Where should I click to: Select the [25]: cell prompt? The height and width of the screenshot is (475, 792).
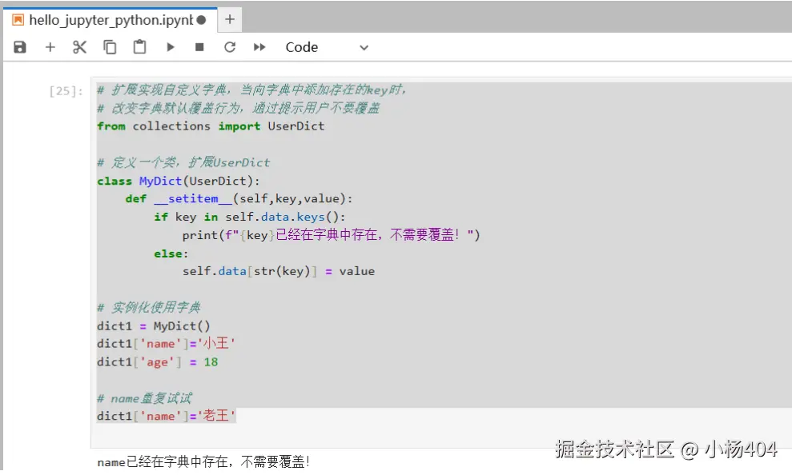[x=66, y=91]
